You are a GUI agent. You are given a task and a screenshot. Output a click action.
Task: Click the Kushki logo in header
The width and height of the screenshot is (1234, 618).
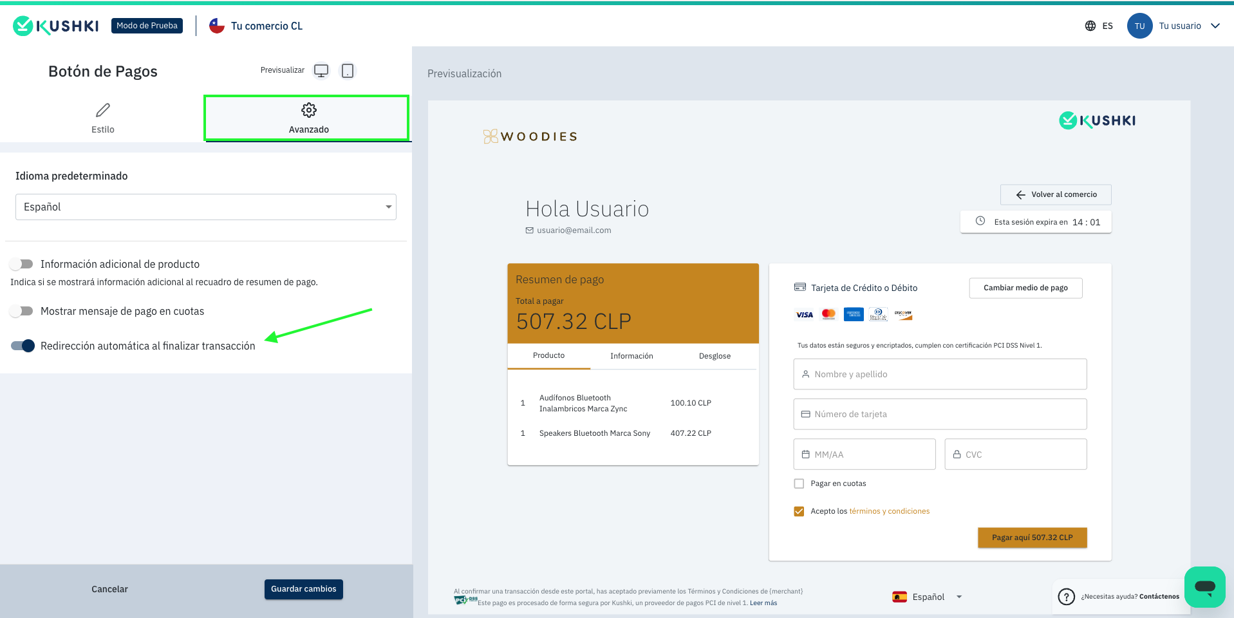56,26
